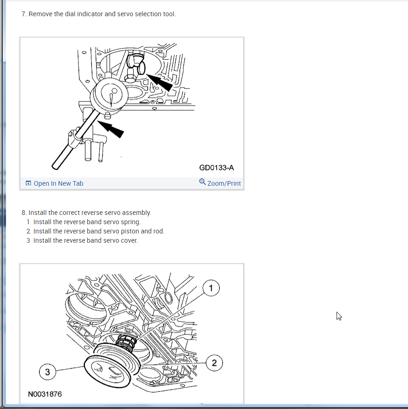
Task: Click the Zoom/Print magnifier icon
Action: (x=202, y=182)
